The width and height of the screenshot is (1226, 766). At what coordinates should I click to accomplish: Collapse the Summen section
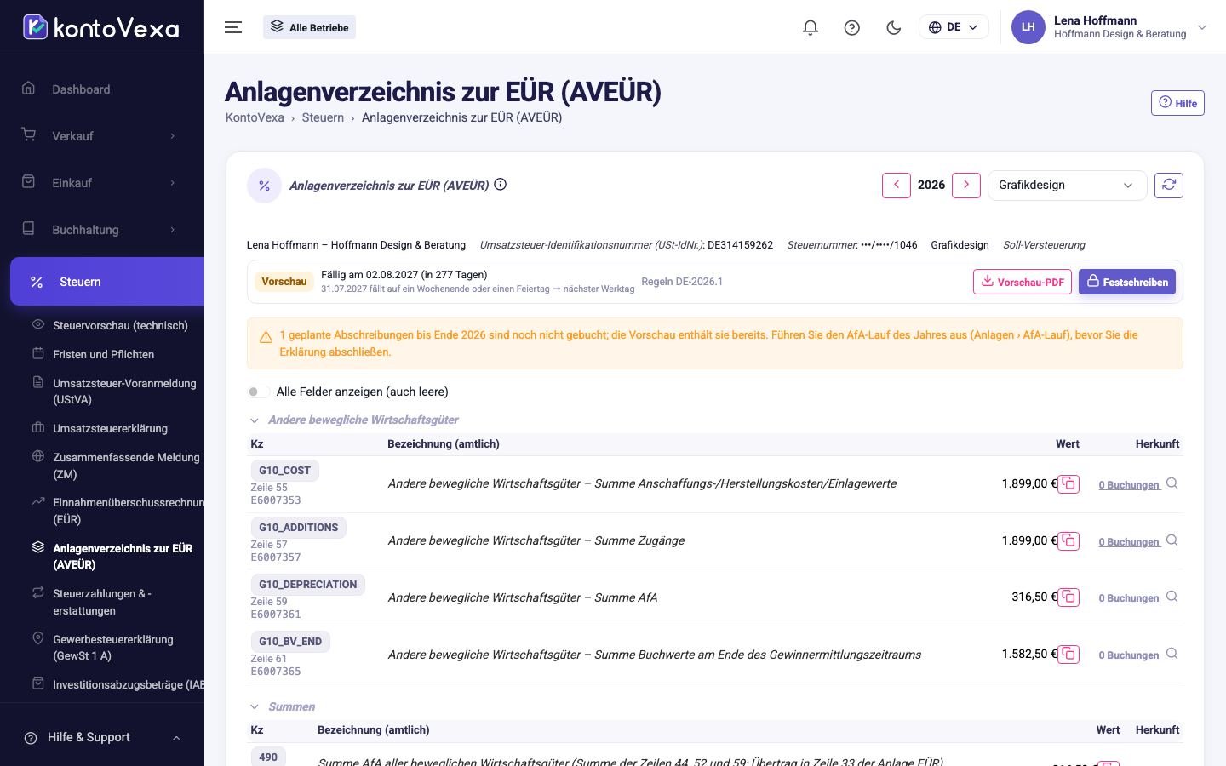pyautogui.click(x=254, y=707)
